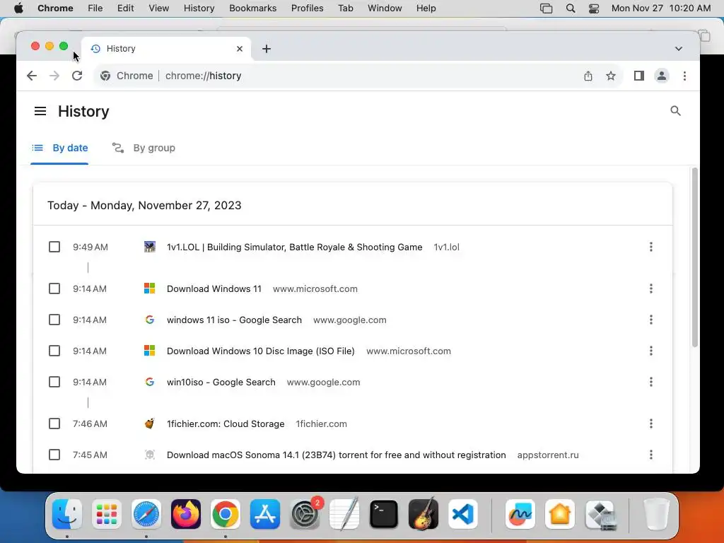Open the macOS Sonoma 14.1 torrent link
This screenshot has width=724, height=543.
(x=336, y=455)
